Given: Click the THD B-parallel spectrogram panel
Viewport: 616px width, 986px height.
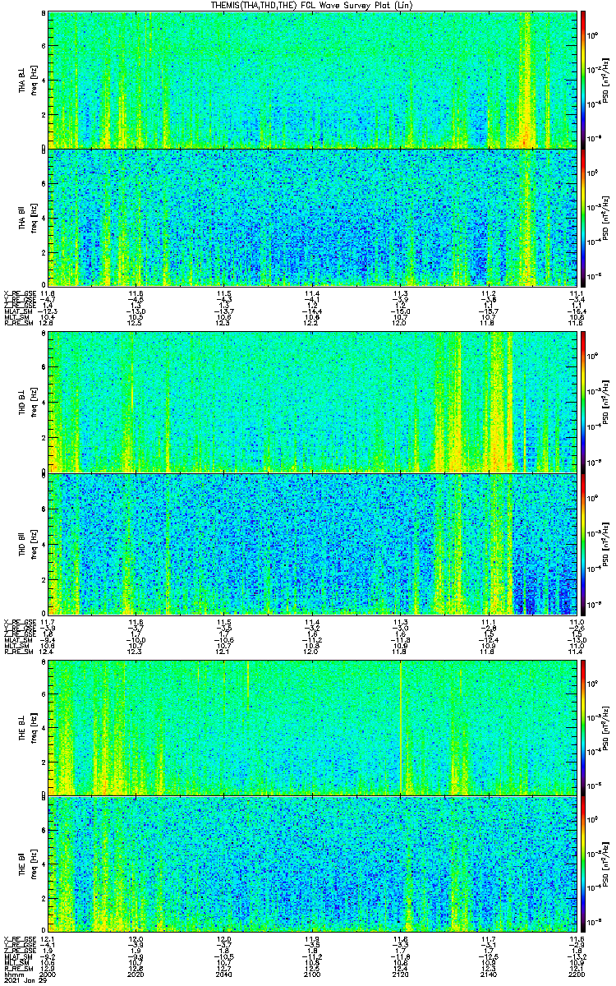Looking at the screenshot, I should 313,543.
